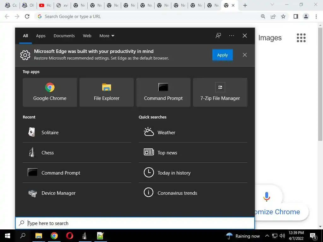
Task: Click Apply on Edge settings banner
Action: tap(222, 55)
